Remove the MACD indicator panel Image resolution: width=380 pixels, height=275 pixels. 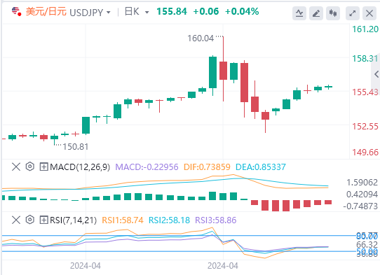16,167
